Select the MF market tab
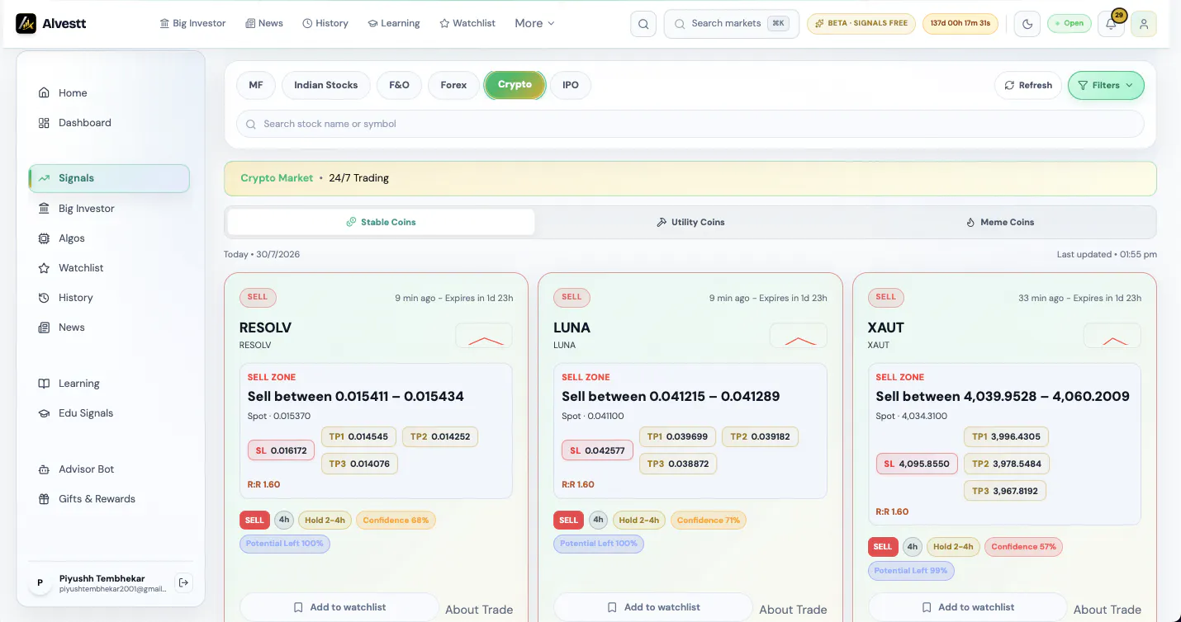 pos(256,85)
